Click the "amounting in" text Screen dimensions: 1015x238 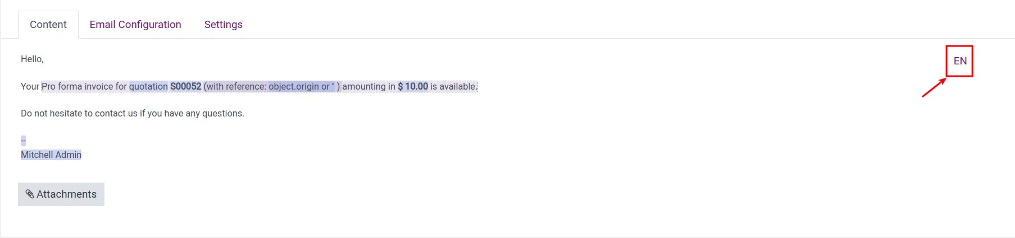pyautogui.click(x=368, y=86)
